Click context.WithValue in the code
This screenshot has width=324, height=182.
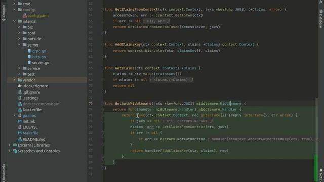(x=146, y=51)
